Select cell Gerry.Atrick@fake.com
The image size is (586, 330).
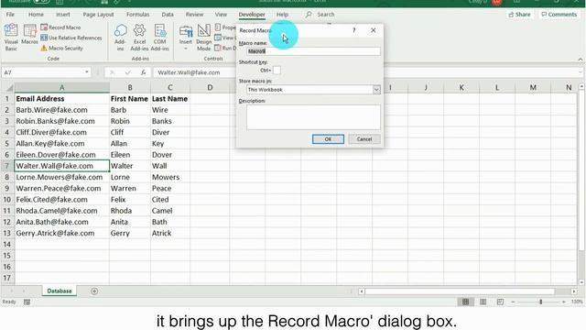pos(61,233)
